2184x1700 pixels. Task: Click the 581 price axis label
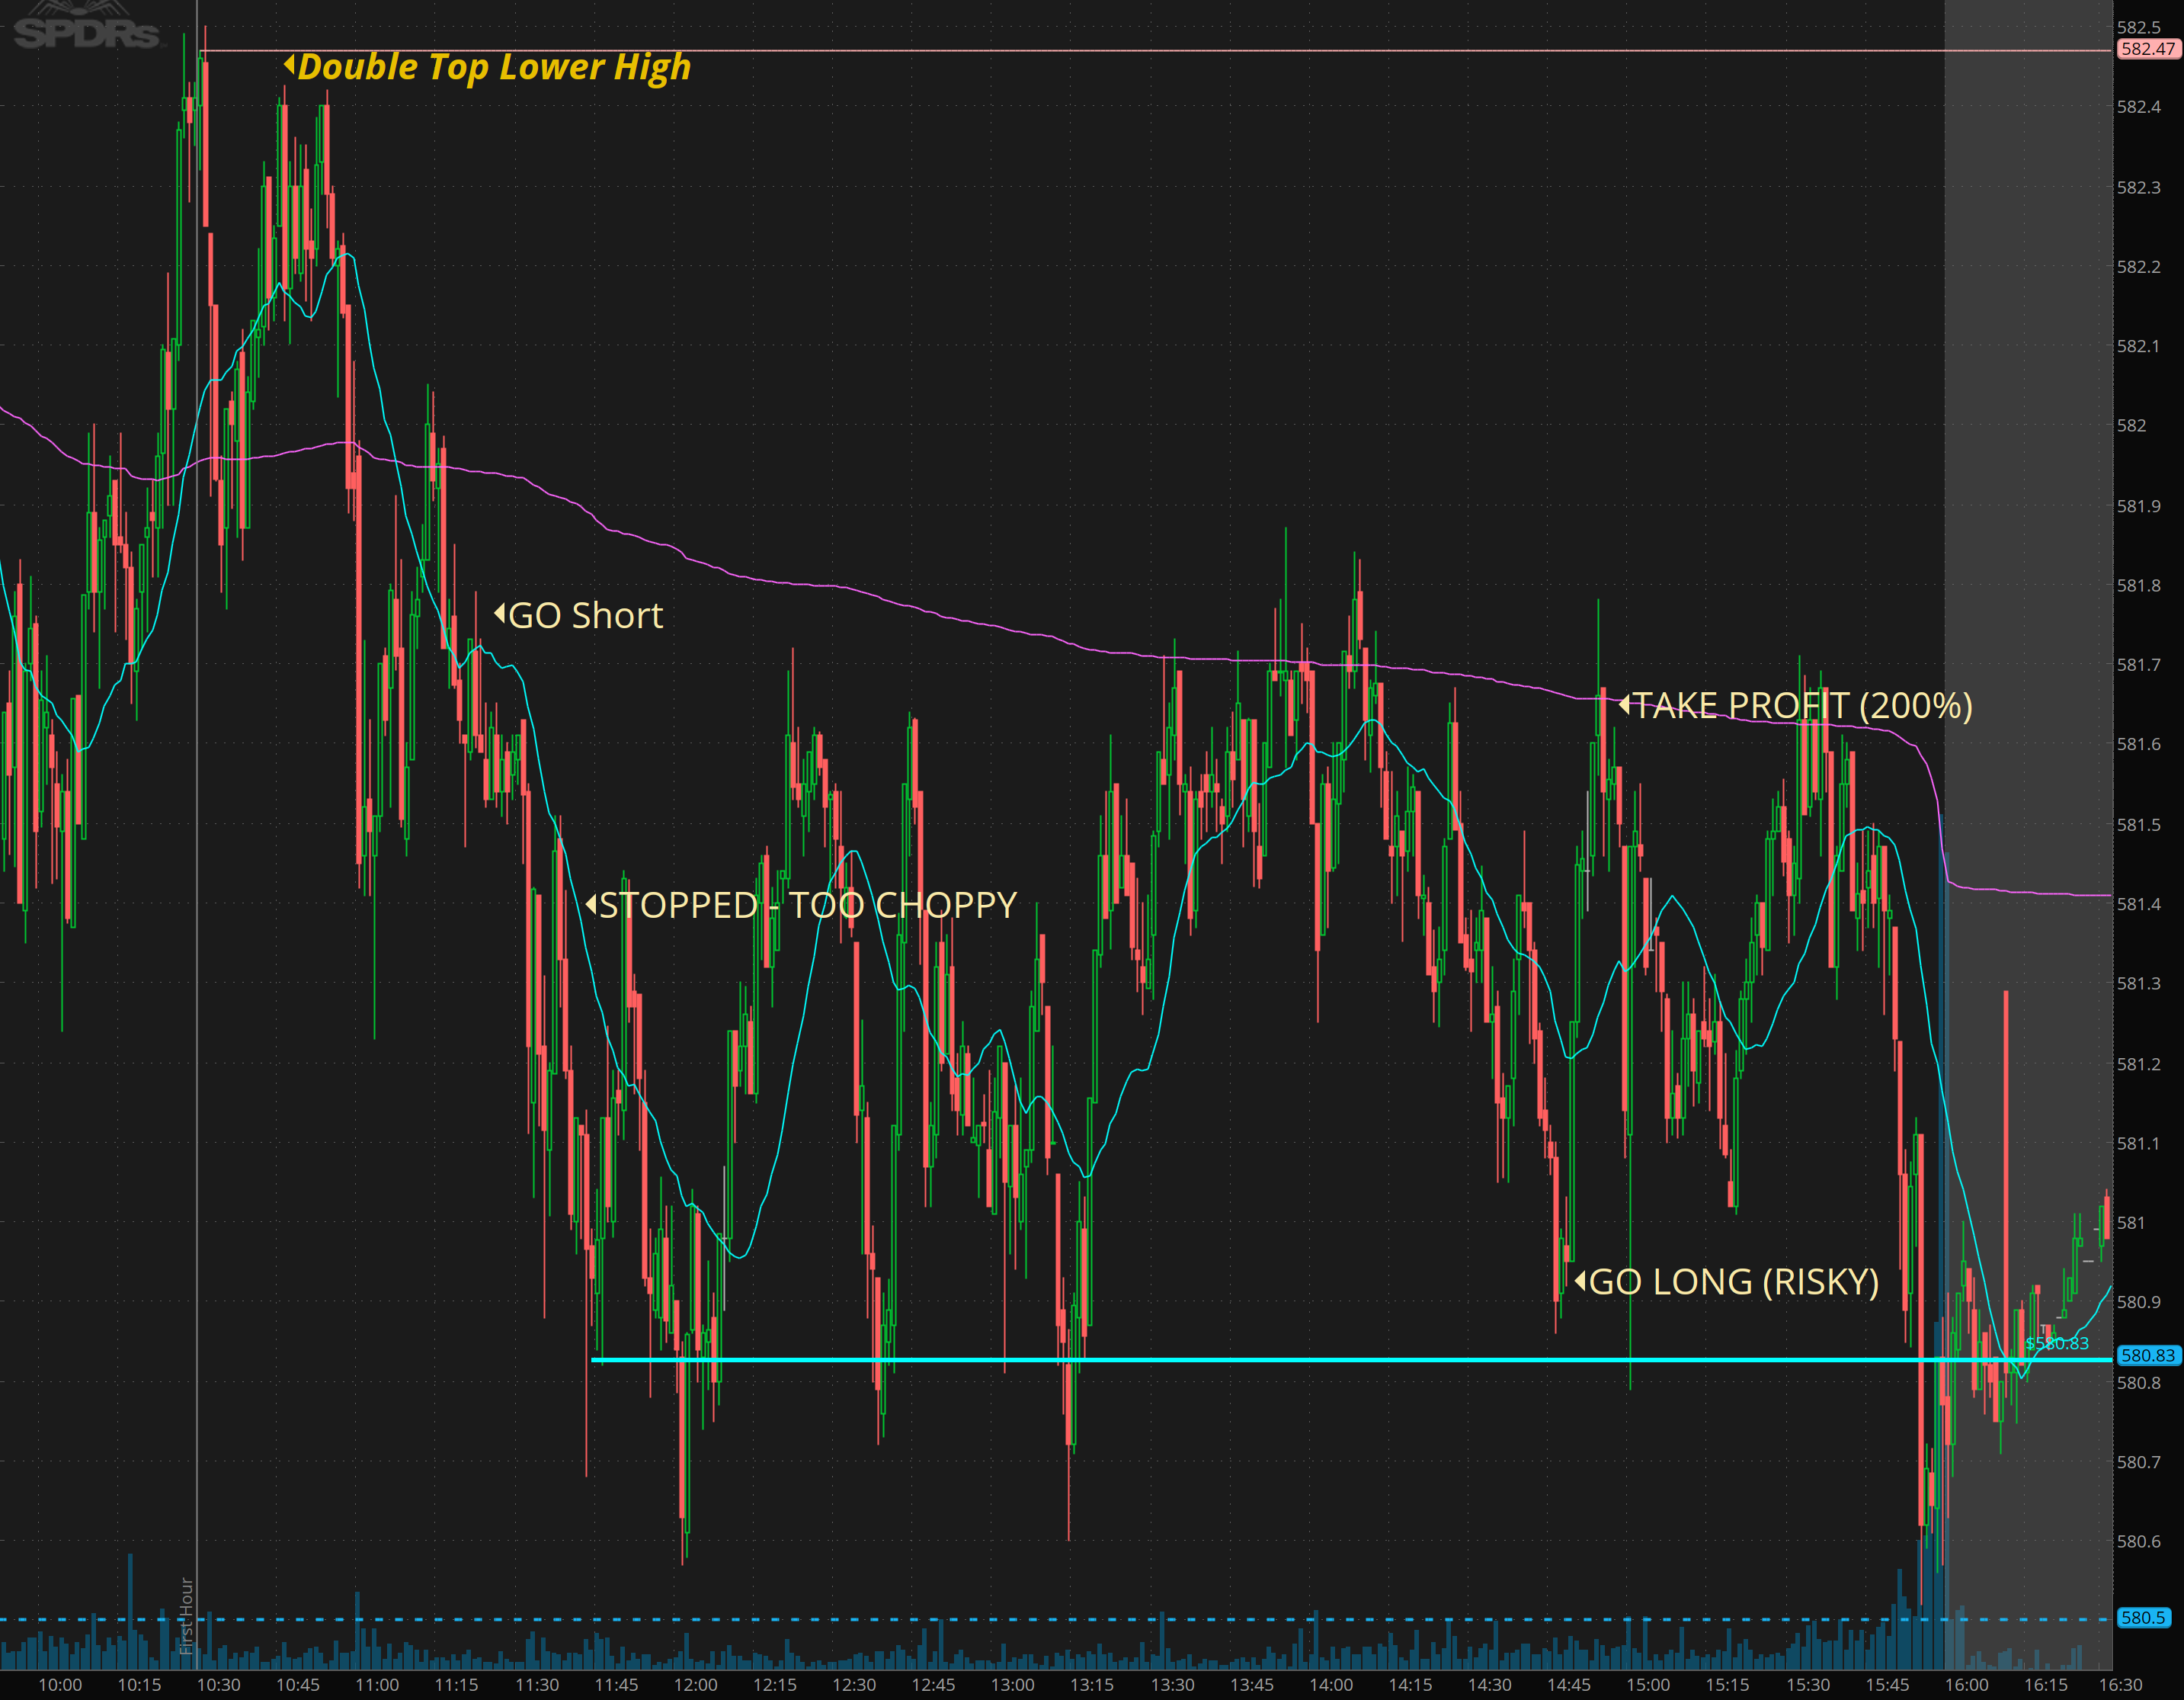click(x=2131, y=1223)
